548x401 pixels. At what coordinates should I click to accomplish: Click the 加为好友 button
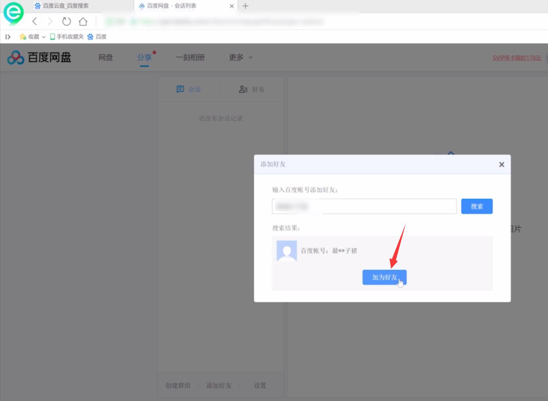(x=384, y=277)
